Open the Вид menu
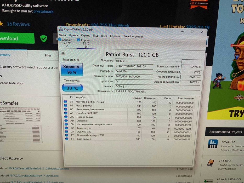 tap(95, 36)
